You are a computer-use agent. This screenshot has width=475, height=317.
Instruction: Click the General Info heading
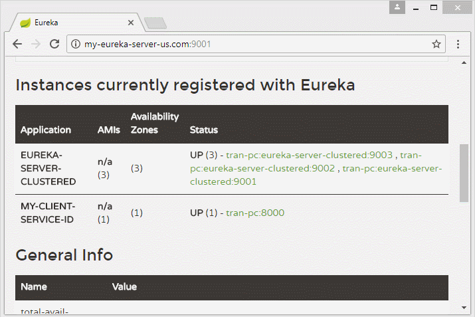click(64, 255)
